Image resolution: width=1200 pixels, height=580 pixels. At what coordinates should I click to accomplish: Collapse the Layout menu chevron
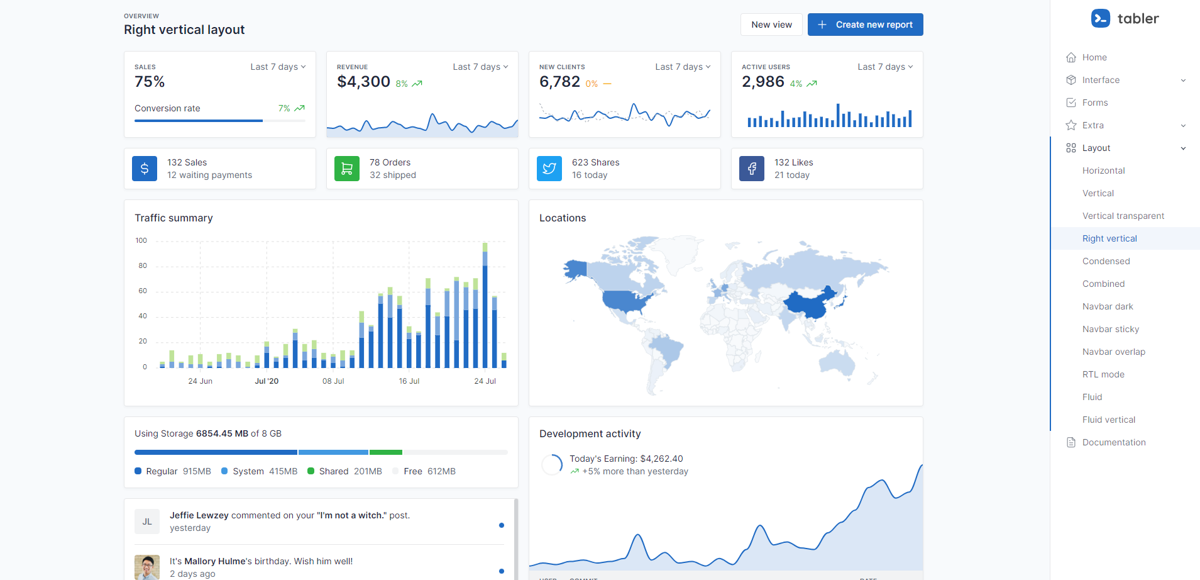(x=1183, y=148)
